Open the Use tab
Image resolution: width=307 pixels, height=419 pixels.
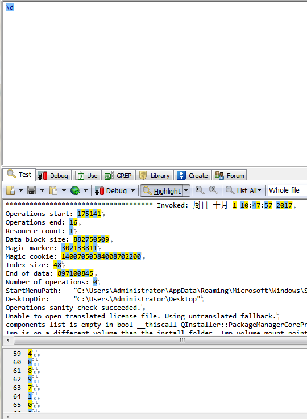(x=86, y=176)
